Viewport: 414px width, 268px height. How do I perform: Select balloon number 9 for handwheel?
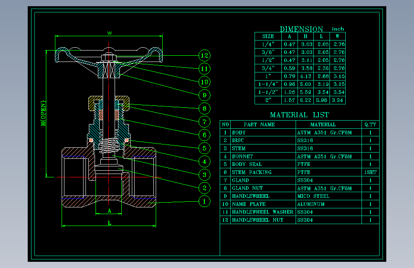[x=204, y=95]
